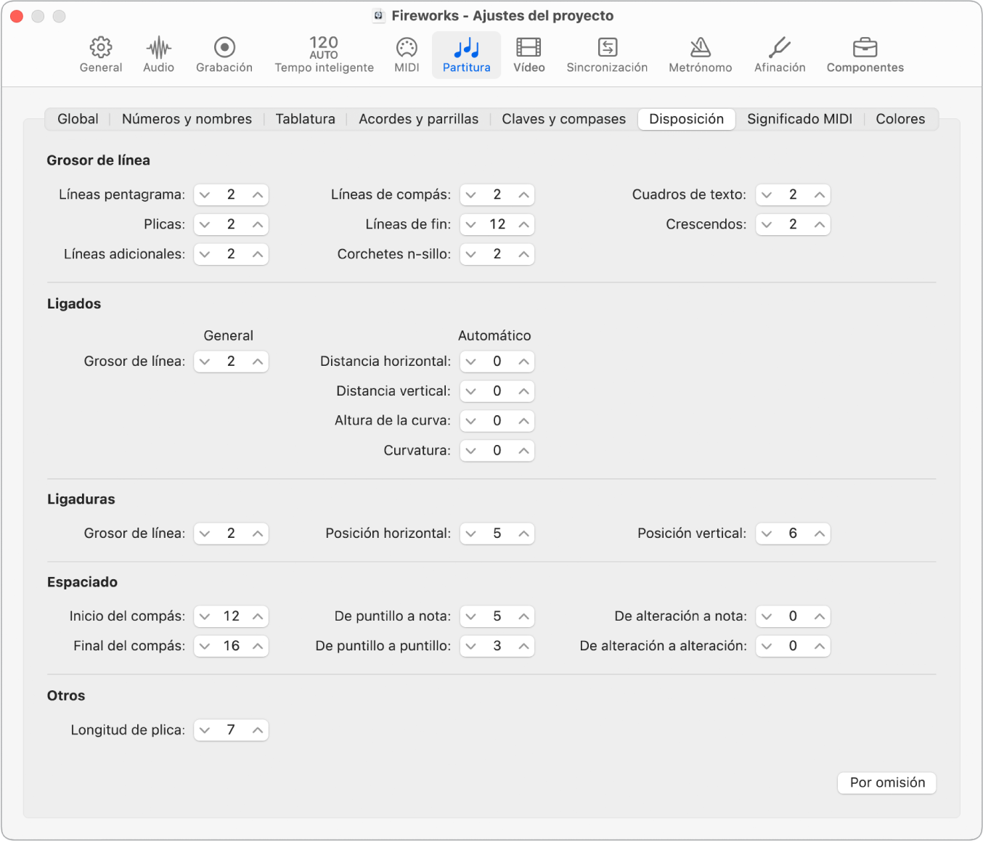Increase the Longitud de plica value
The image size is (983, 842).
coord(258,730)
